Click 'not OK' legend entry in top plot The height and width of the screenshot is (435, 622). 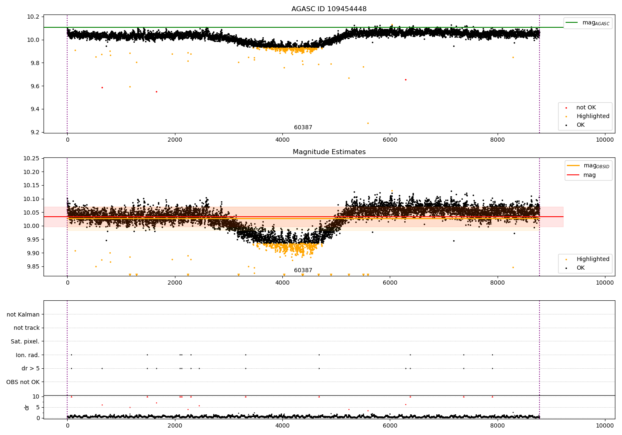(586, 108)
